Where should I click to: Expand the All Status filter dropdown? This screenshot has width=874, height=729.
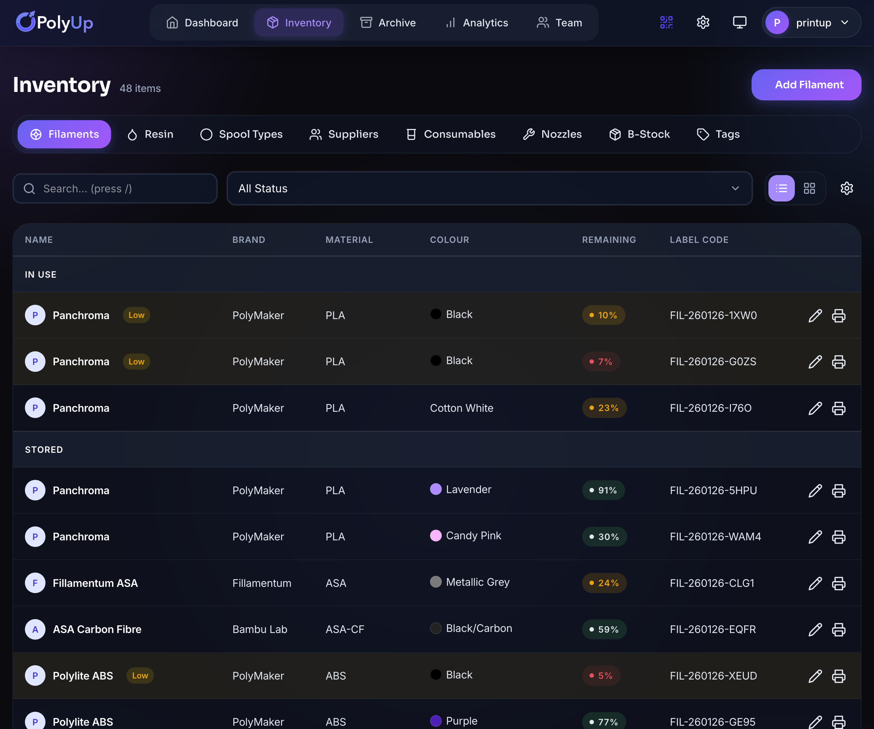click(489, 188)
